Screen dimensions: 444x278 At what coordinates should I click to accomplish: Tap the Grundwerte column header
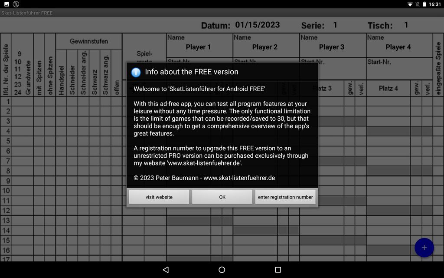coord(28,77)
